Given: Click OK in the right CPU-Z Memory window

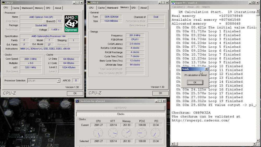Looking at the screenshot, I should [161, 93].
